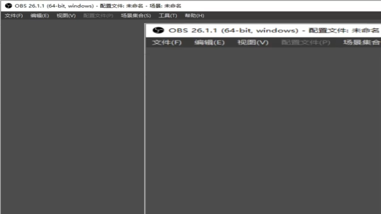This screenshot has height=214, width=381.
Task: Open the 文件(F) menu in the outer window
Action: click(x=14, y=16)
